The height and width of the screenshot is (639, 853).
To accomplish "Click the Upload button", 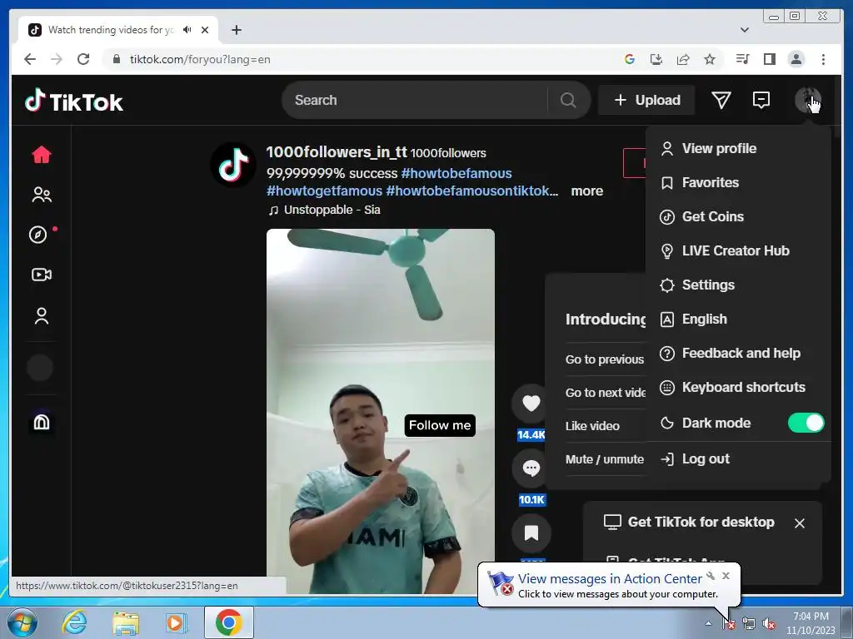I will (646, 100).
